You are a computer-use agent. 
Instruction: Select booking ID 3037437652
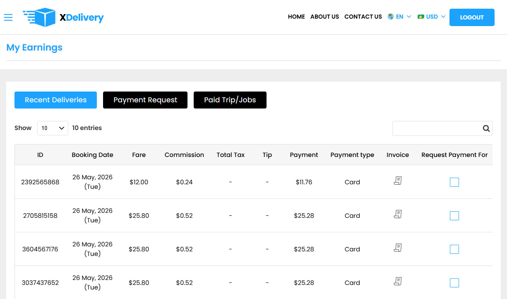click(x=40, y=283)
